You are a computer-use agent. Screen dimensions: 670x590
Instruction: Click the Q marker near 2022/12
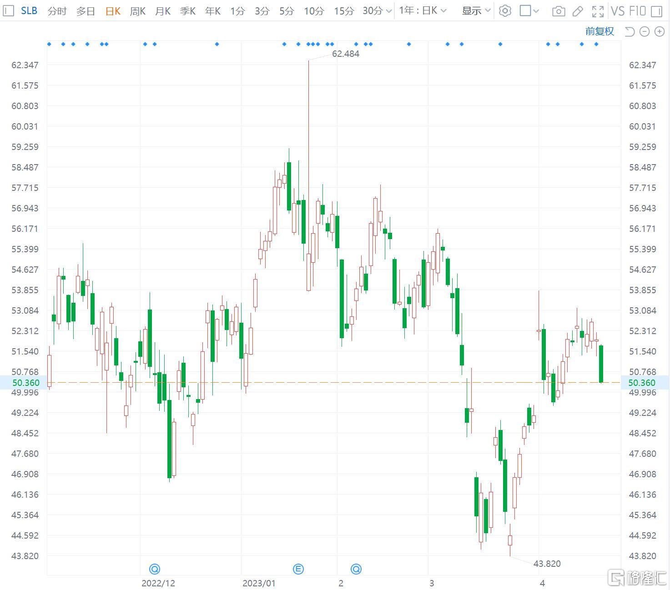click(155, 569)
